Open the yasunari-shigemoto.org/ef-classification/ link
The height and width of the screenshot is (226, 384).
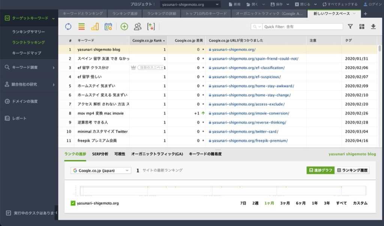pyautogui.click(x=248, y=68)
